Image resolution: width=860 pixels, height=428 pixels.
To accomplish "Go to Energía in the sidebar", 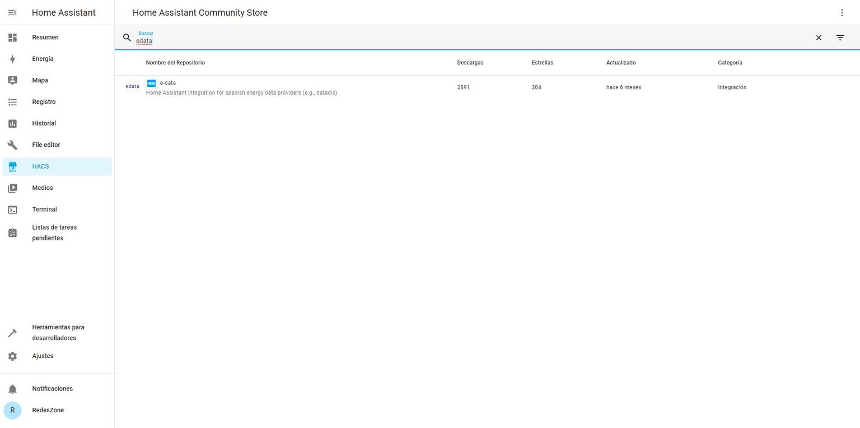I will [x=57, y=59].
